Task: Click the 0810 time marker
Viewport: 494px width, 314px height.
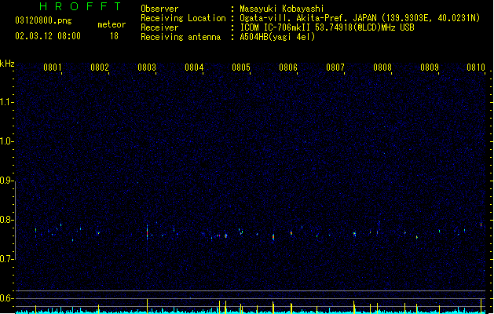Action: (x=476, y=68)
